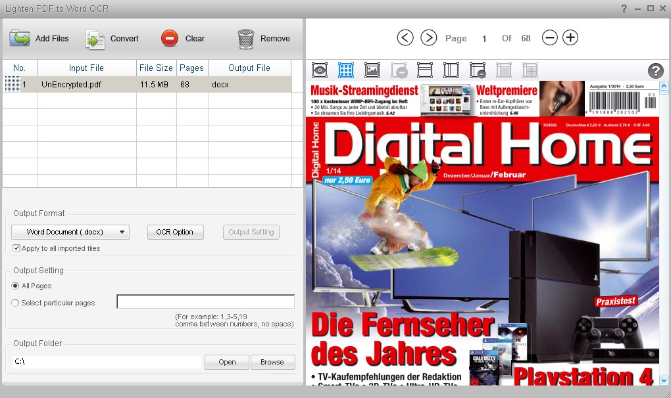The height and width of the screenshot is (398, 671).
Task: Open the Word Document (.docx) format dropdown
Action: click(x=70, y=232)
